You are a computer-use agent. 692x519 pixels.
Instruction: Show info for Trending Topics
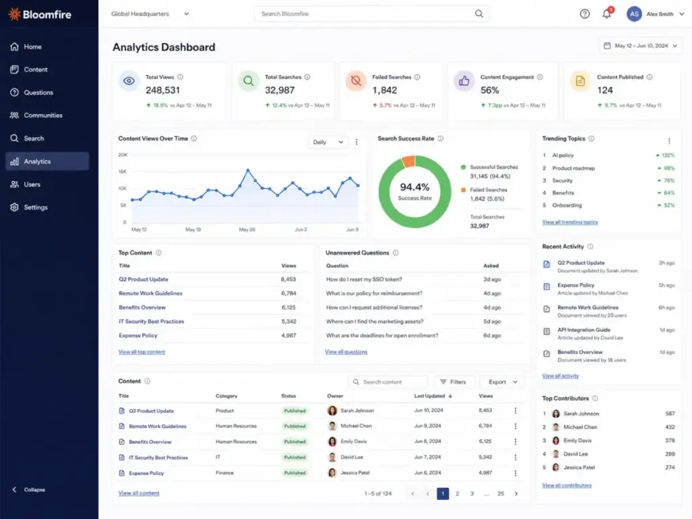coord(591,139)
